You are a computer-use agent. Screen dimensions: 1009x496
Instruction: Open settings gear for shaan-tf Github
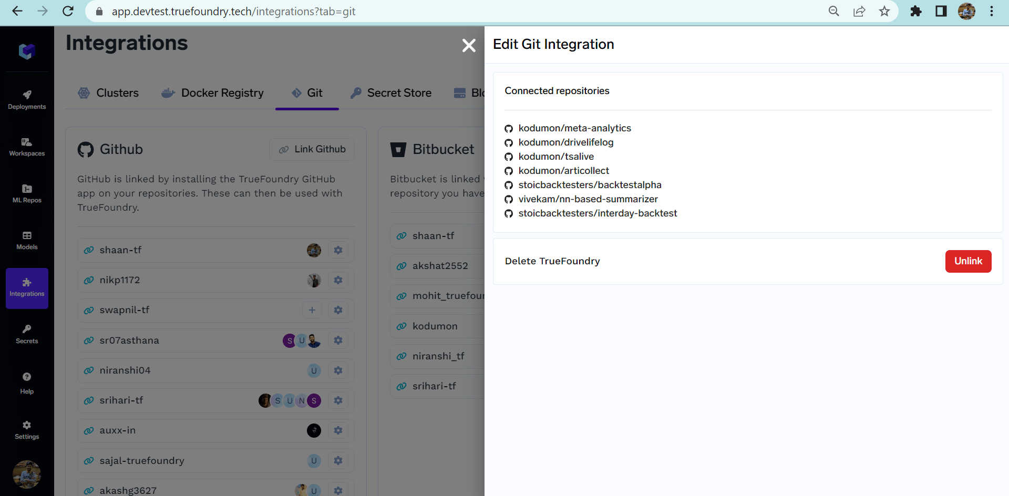coord(338,250)
